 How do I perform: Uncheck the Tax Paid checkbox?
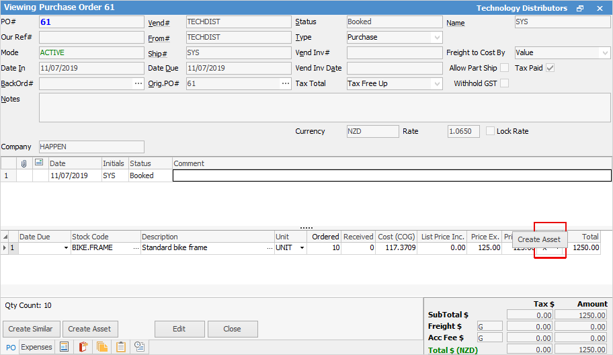(550, 68)
